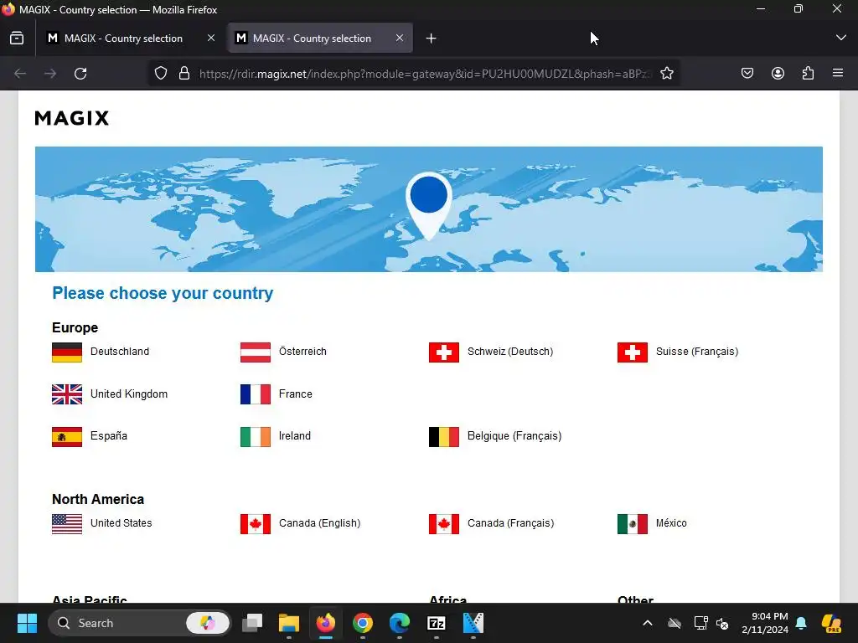Image resolution: width=858 pixels, height=643 pixels.
Task: Select United Kingdom link
Action: tap(129, 394)
